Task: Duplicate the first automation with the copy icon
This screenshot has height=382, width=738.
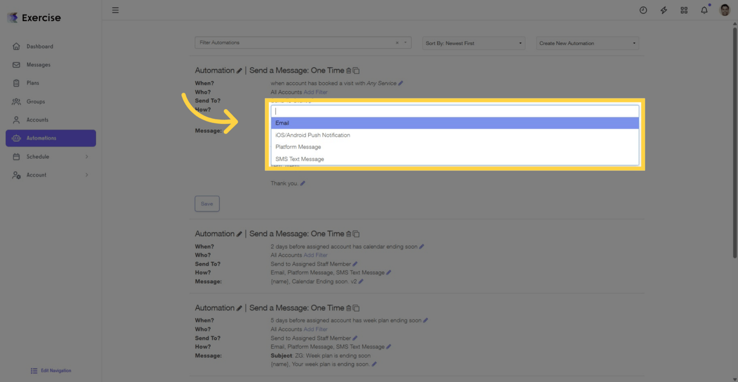Action: (x=356, y=70)
